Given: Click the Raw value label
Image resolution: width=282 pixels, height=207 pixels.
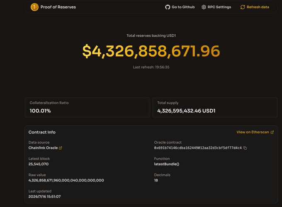Looking at the screenshot, I should [37, 175].
